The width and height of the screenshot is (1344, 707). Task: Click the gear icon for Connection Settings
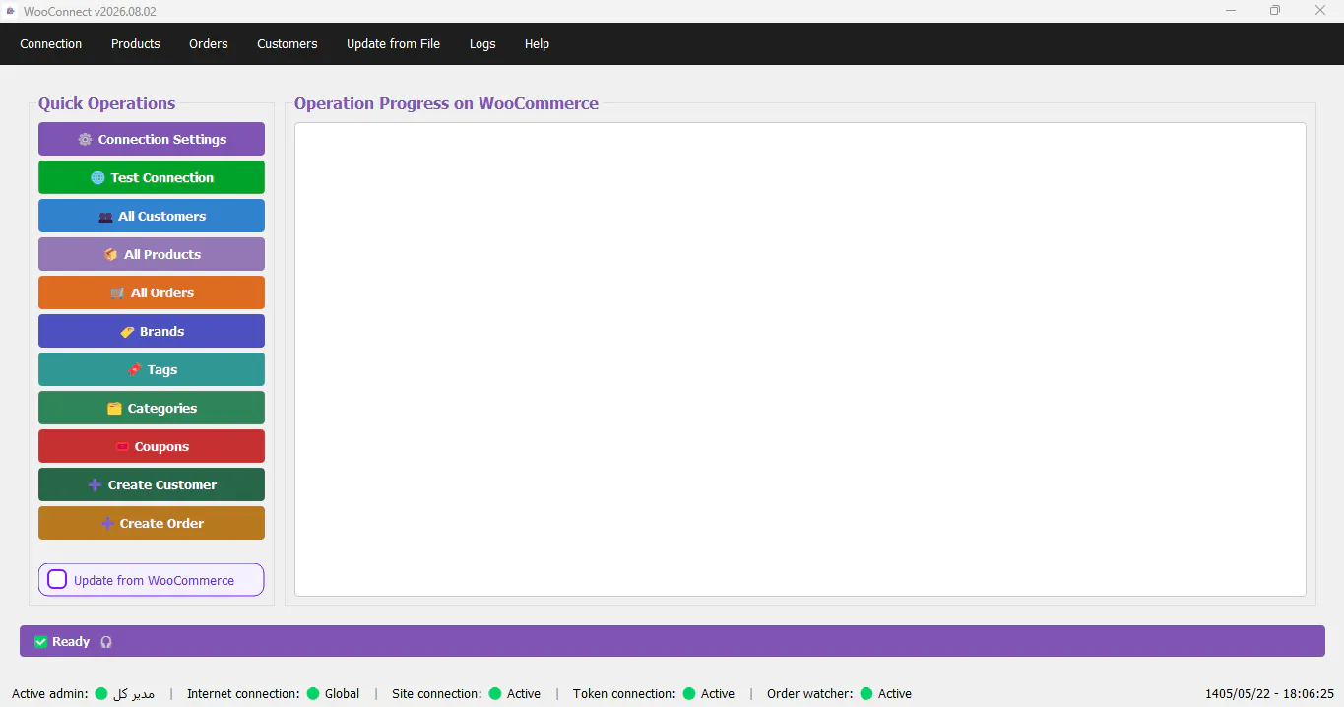tap(85, 140)
